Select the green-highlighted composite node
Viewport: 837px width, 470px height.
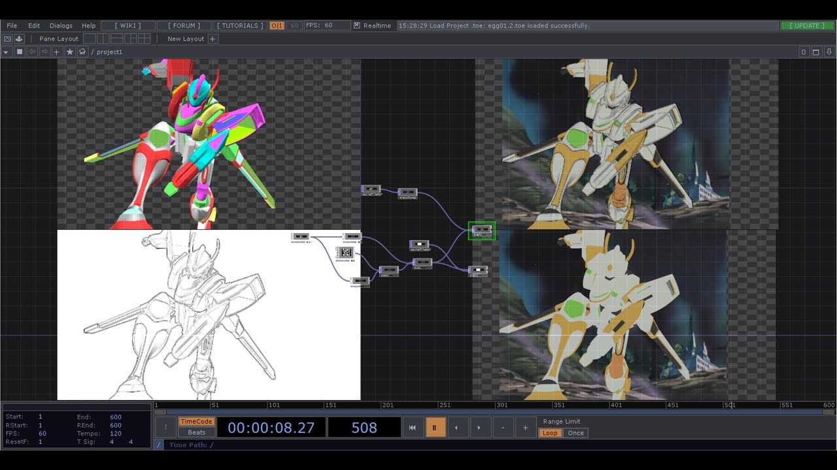482,230
